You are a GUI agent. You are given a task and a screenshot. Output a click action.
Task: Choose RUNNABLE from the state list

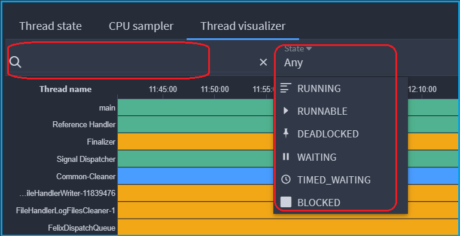click(340, 111)
